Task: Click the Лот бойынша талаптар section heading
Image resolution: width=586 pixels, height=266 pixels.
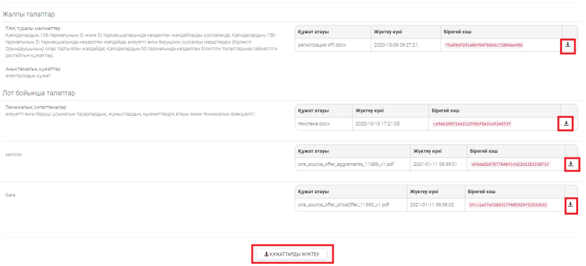Action: pos(38,92)
